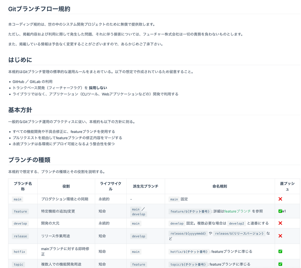301x268 pixels.
Task: Click the bullet starting with プルリクエストを経由して
Action: pos(67,138)
